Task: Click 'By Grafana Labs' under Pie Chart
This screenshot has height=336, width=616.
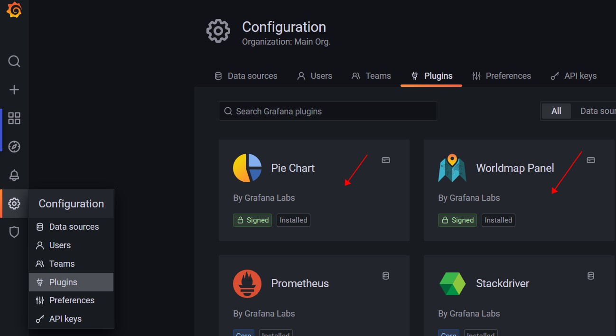Action: pyautogui.click(x=264, y=198)
